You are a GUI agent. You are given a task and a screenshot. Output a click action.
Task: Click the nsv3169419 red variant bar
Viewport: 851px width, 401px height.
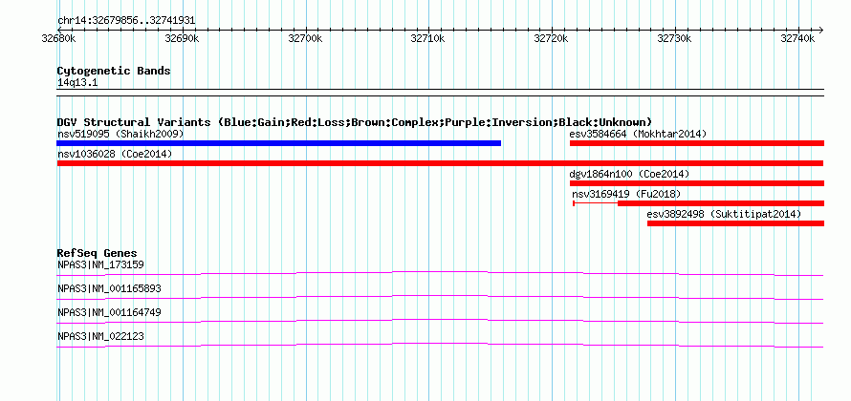(x=721, y=203)
